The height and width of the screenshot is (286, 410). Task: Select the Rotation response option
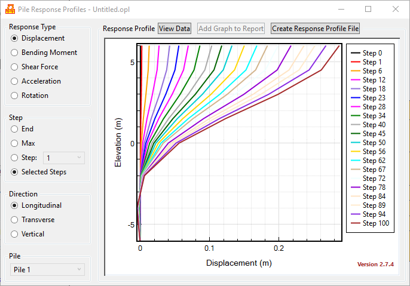[x=15, y=96]
